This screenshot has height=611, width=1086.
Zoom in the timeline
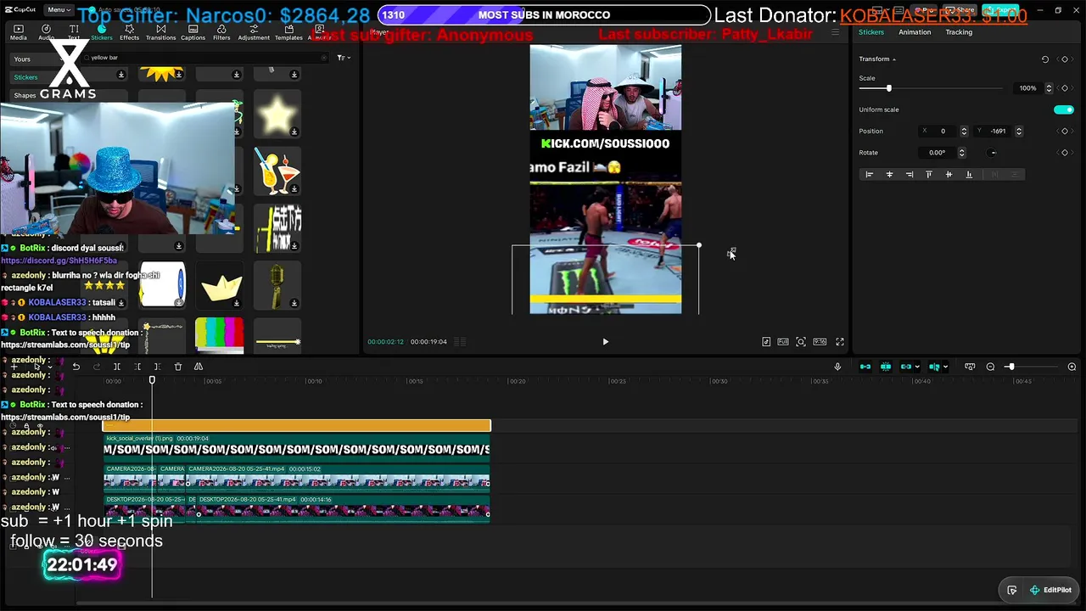1072,367
